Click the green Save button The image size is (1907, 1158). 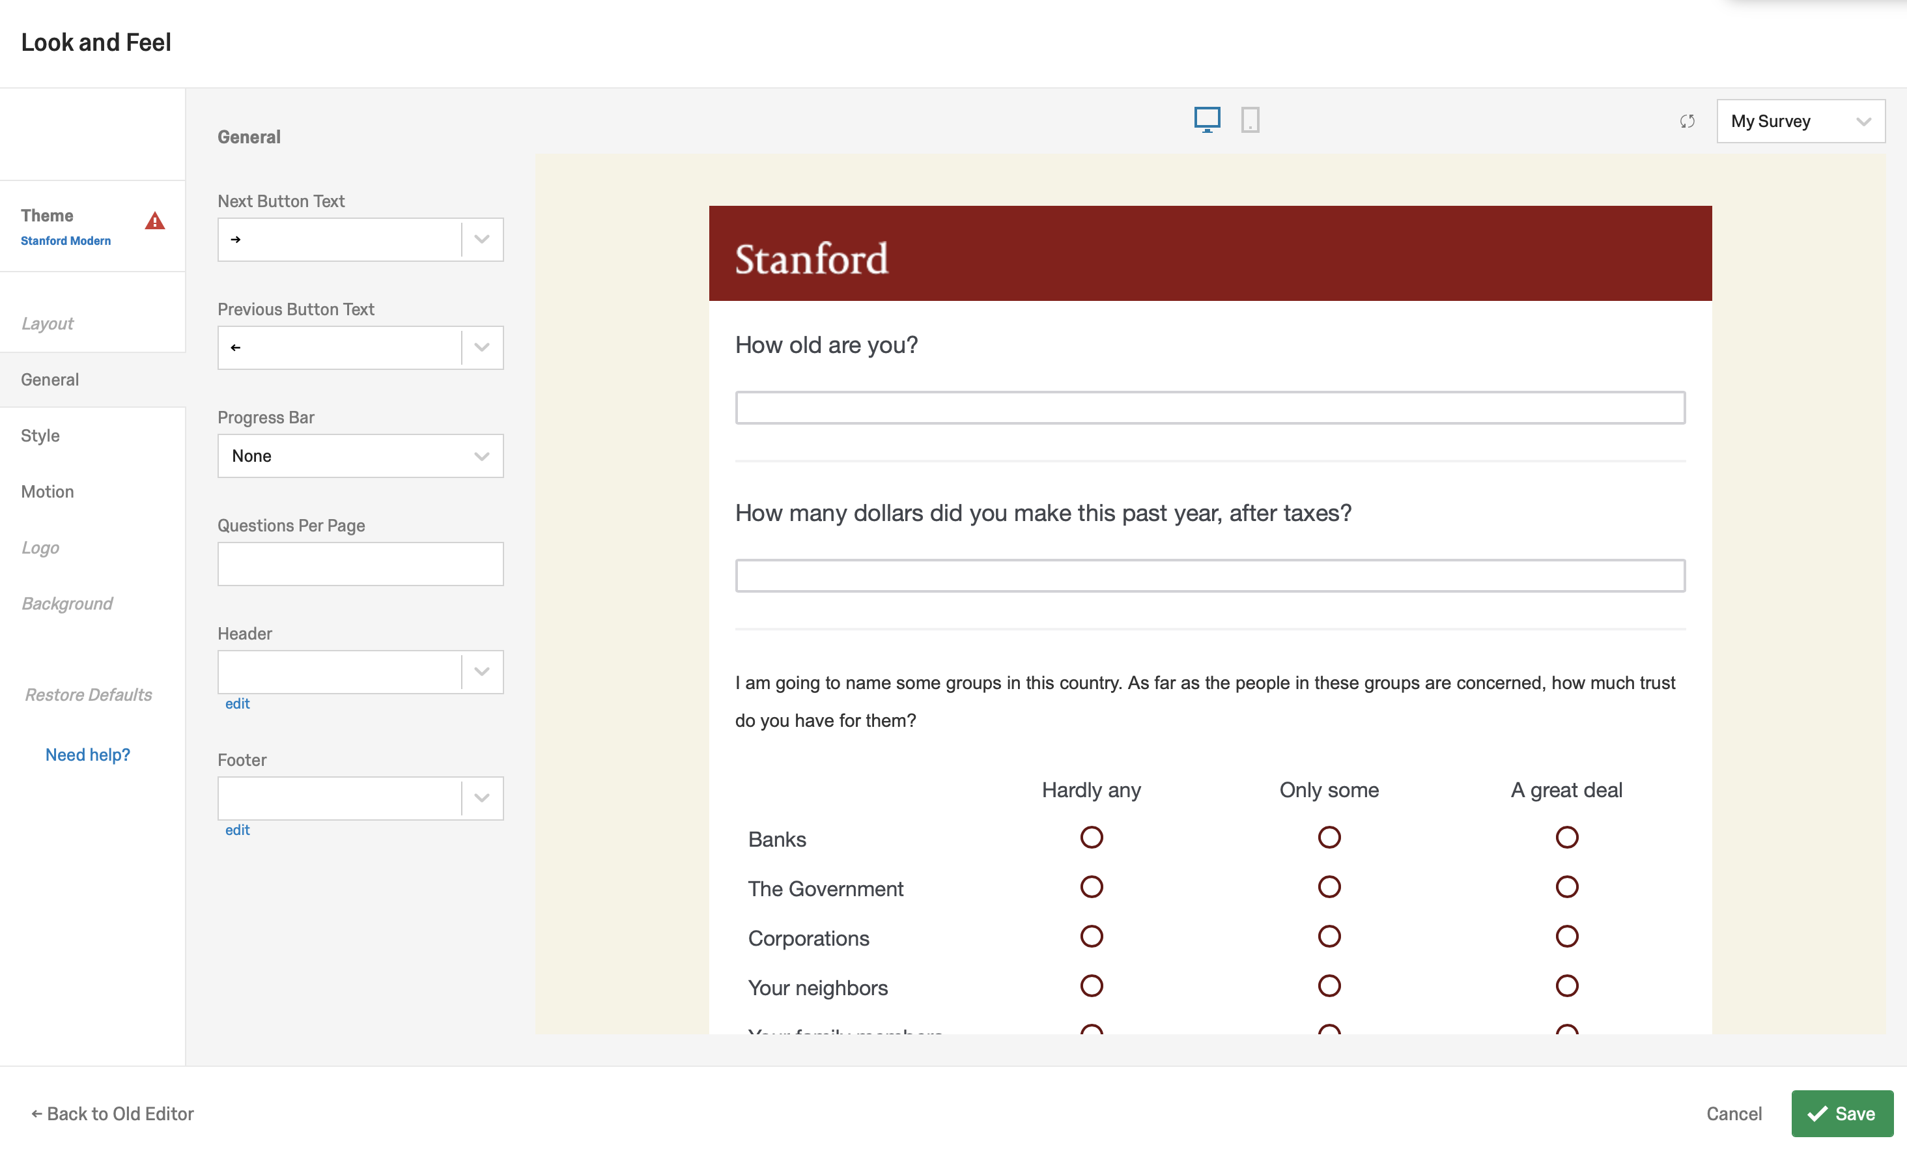[1842, 1113]
